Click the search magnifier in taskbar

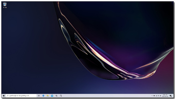click(7, 96)
